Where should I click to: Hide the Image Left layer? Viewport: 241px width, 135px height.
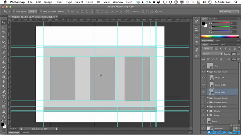(203, 77)
